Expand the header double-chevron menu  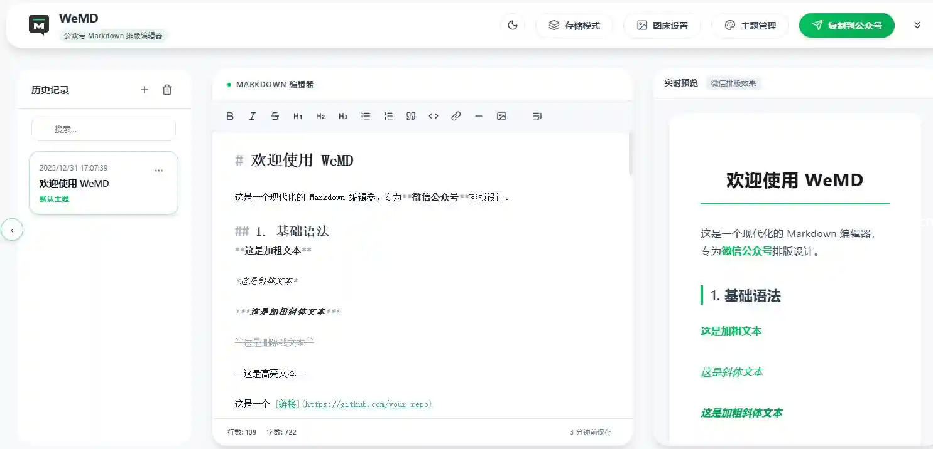point(917,26)
